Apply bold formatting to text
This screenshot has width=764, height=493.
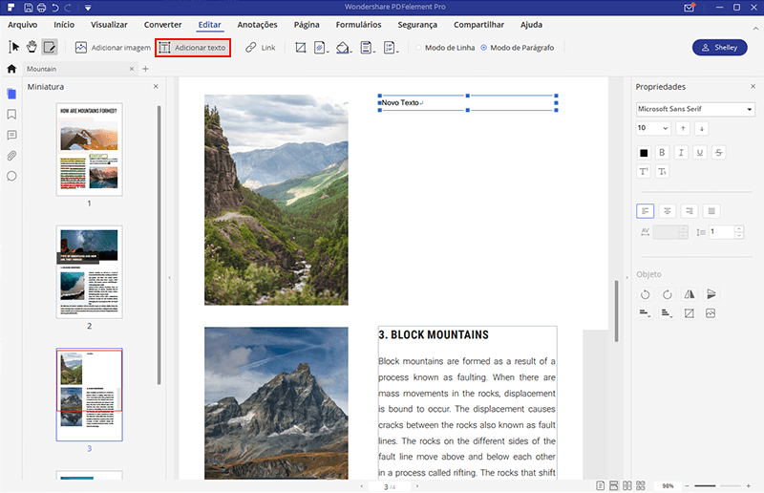tap(661, 152)
